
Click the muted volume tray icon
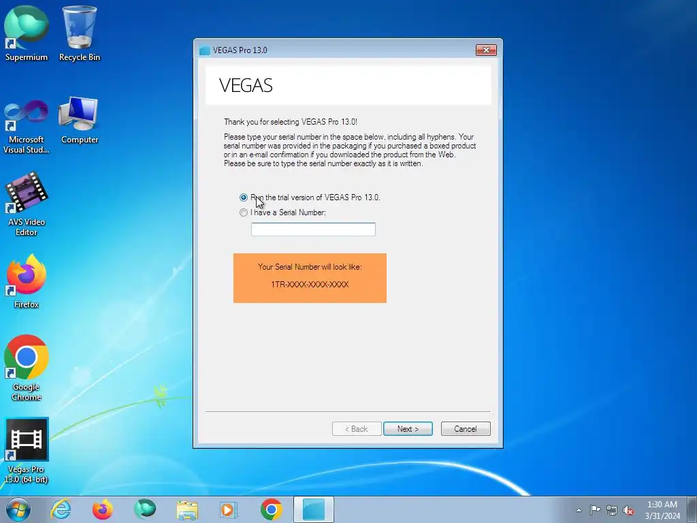(x=628, y=510)
